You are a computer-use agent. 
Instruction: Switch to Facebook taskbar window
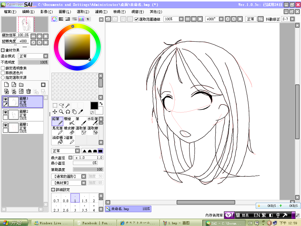(95, 223)
